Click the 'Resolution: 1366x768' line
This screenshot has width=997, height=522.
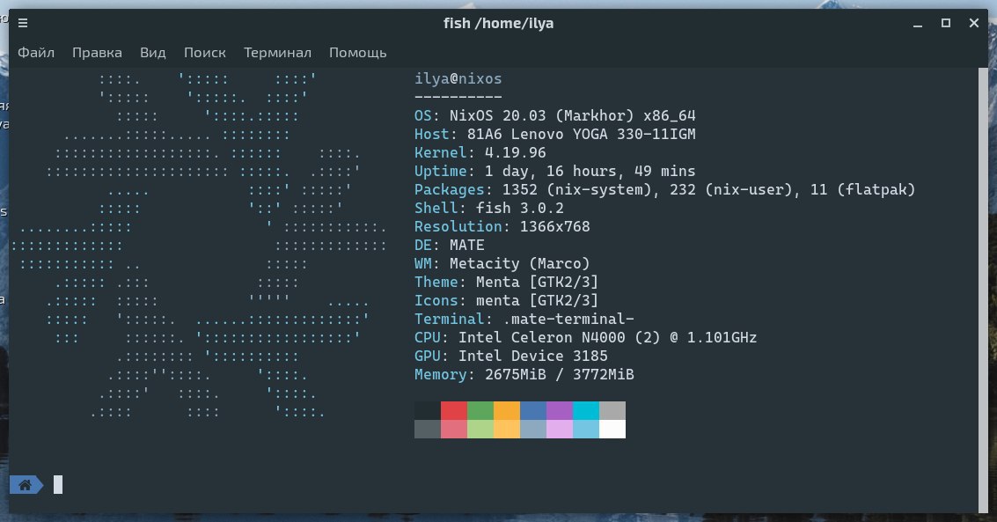502,226
